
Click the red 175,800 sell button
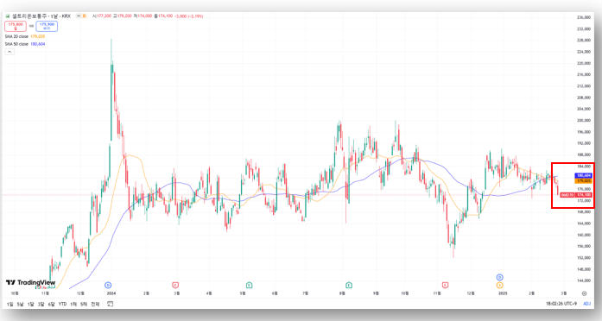coord(16,26)
